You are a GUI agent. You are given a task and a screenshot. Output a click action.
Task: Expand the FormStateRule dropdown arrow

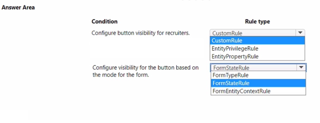[x=301, y=67]
